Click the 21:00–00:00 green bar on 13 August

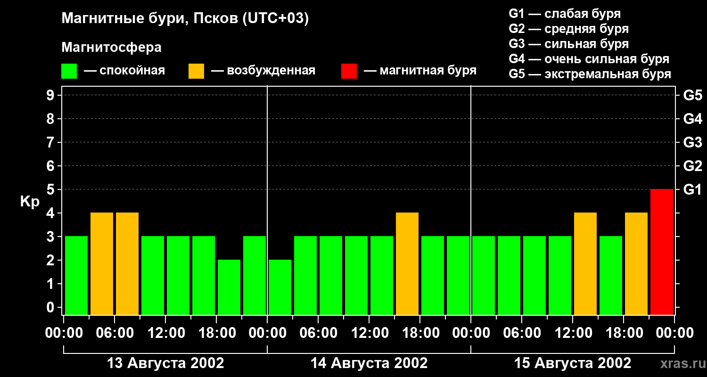click(255, 275)
